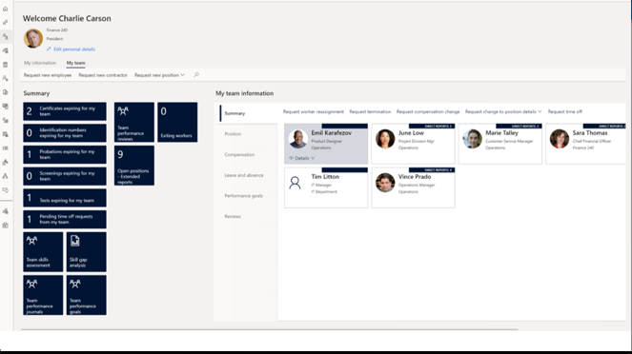Select Vince Prado's card
This screenshot has height=354, width=632.
point(413,187)
